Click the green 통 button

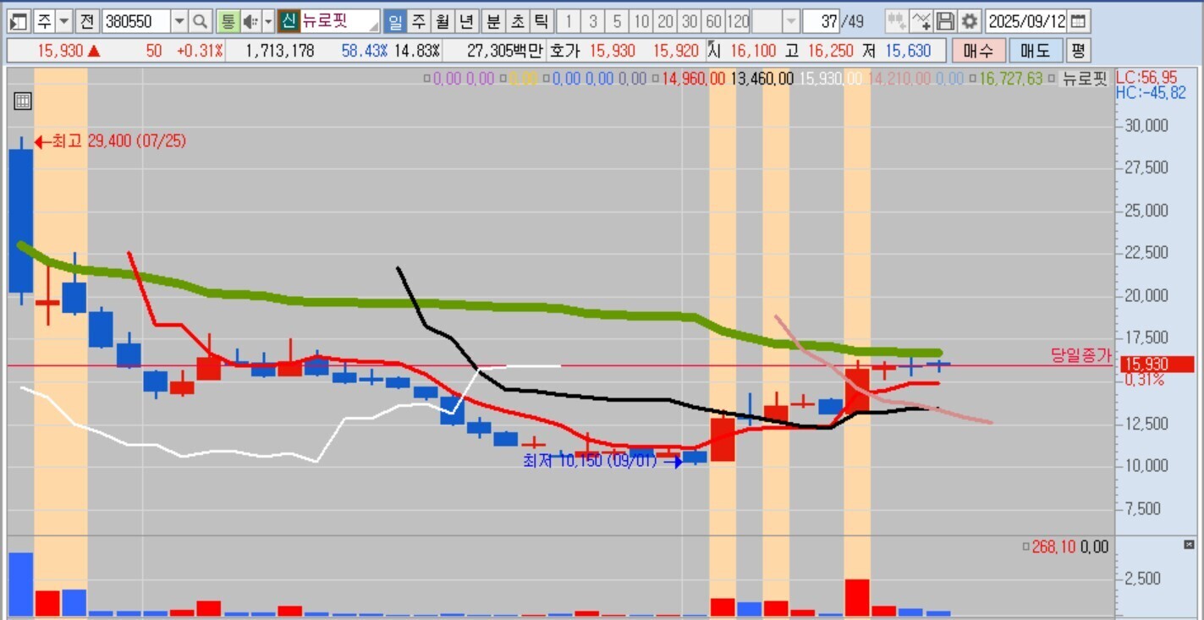228,21
